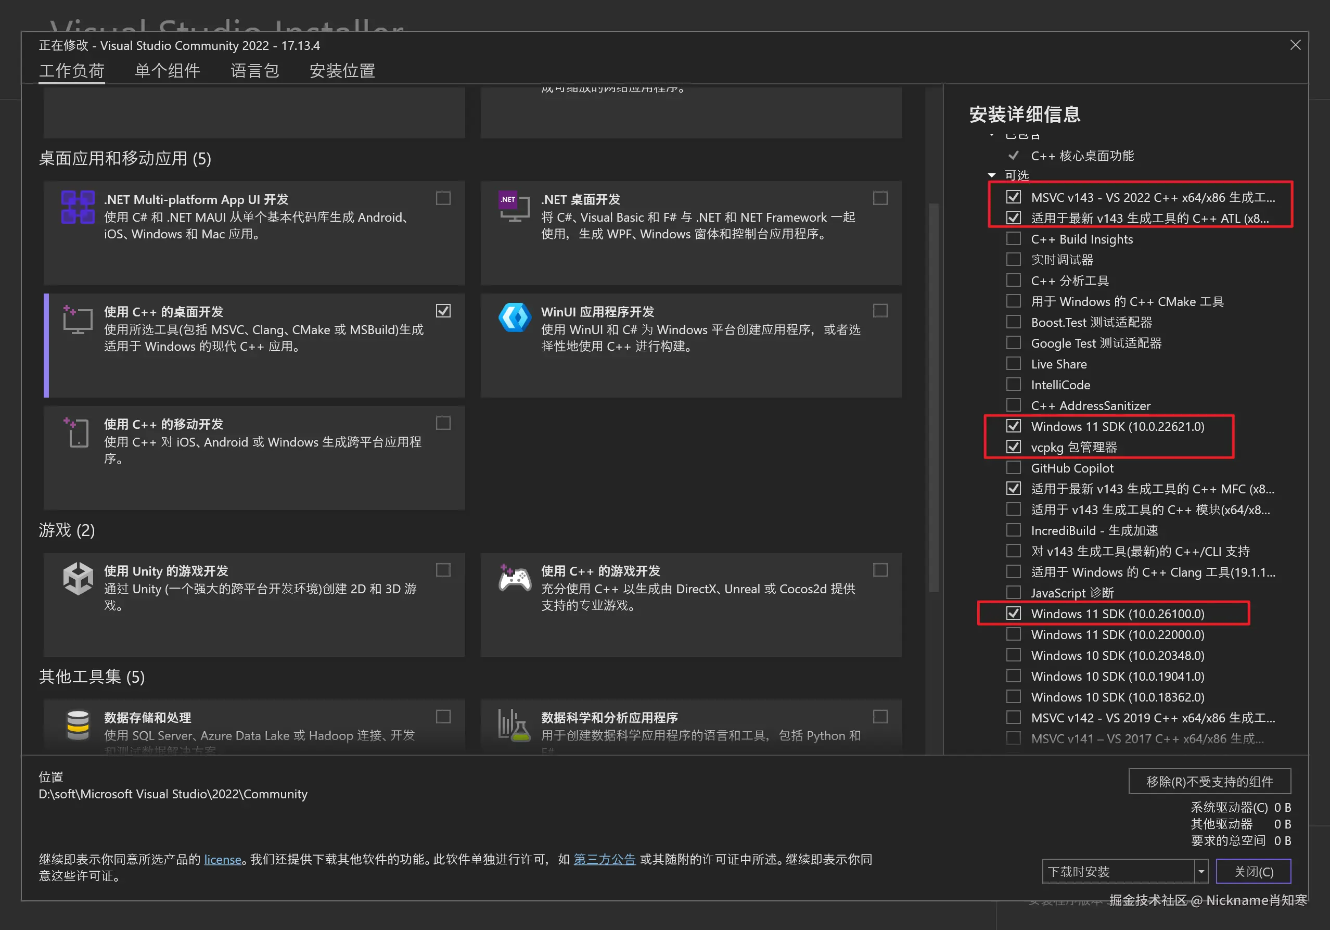Click the Unity game development cube icon
Viewport: 1330px width, 930px height.
[78, 578]
